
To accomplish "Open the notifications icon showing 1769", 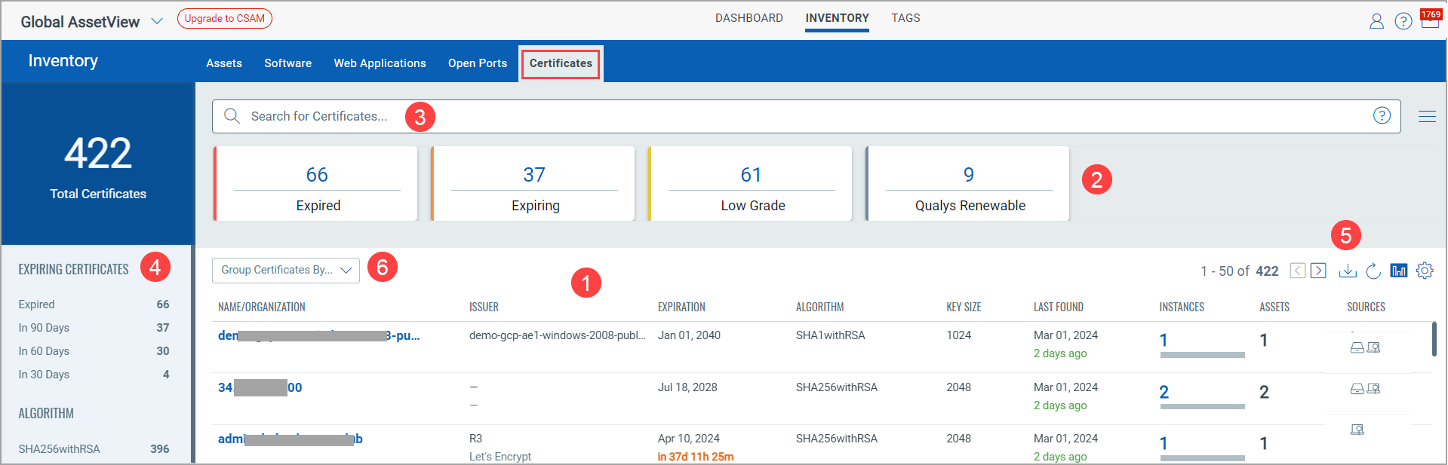I will (1430, 18).
